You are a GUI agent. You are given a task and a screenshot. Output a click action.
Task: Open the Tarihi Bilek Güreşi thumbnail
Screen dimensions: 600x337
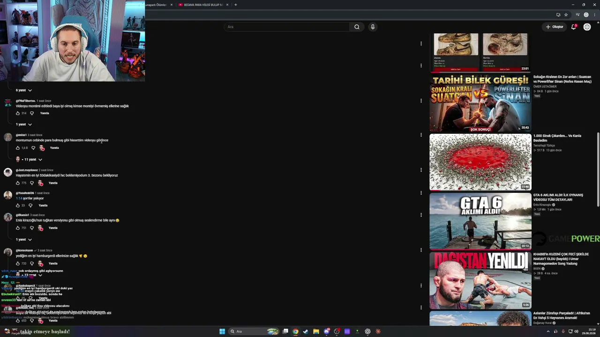[480, 103]
